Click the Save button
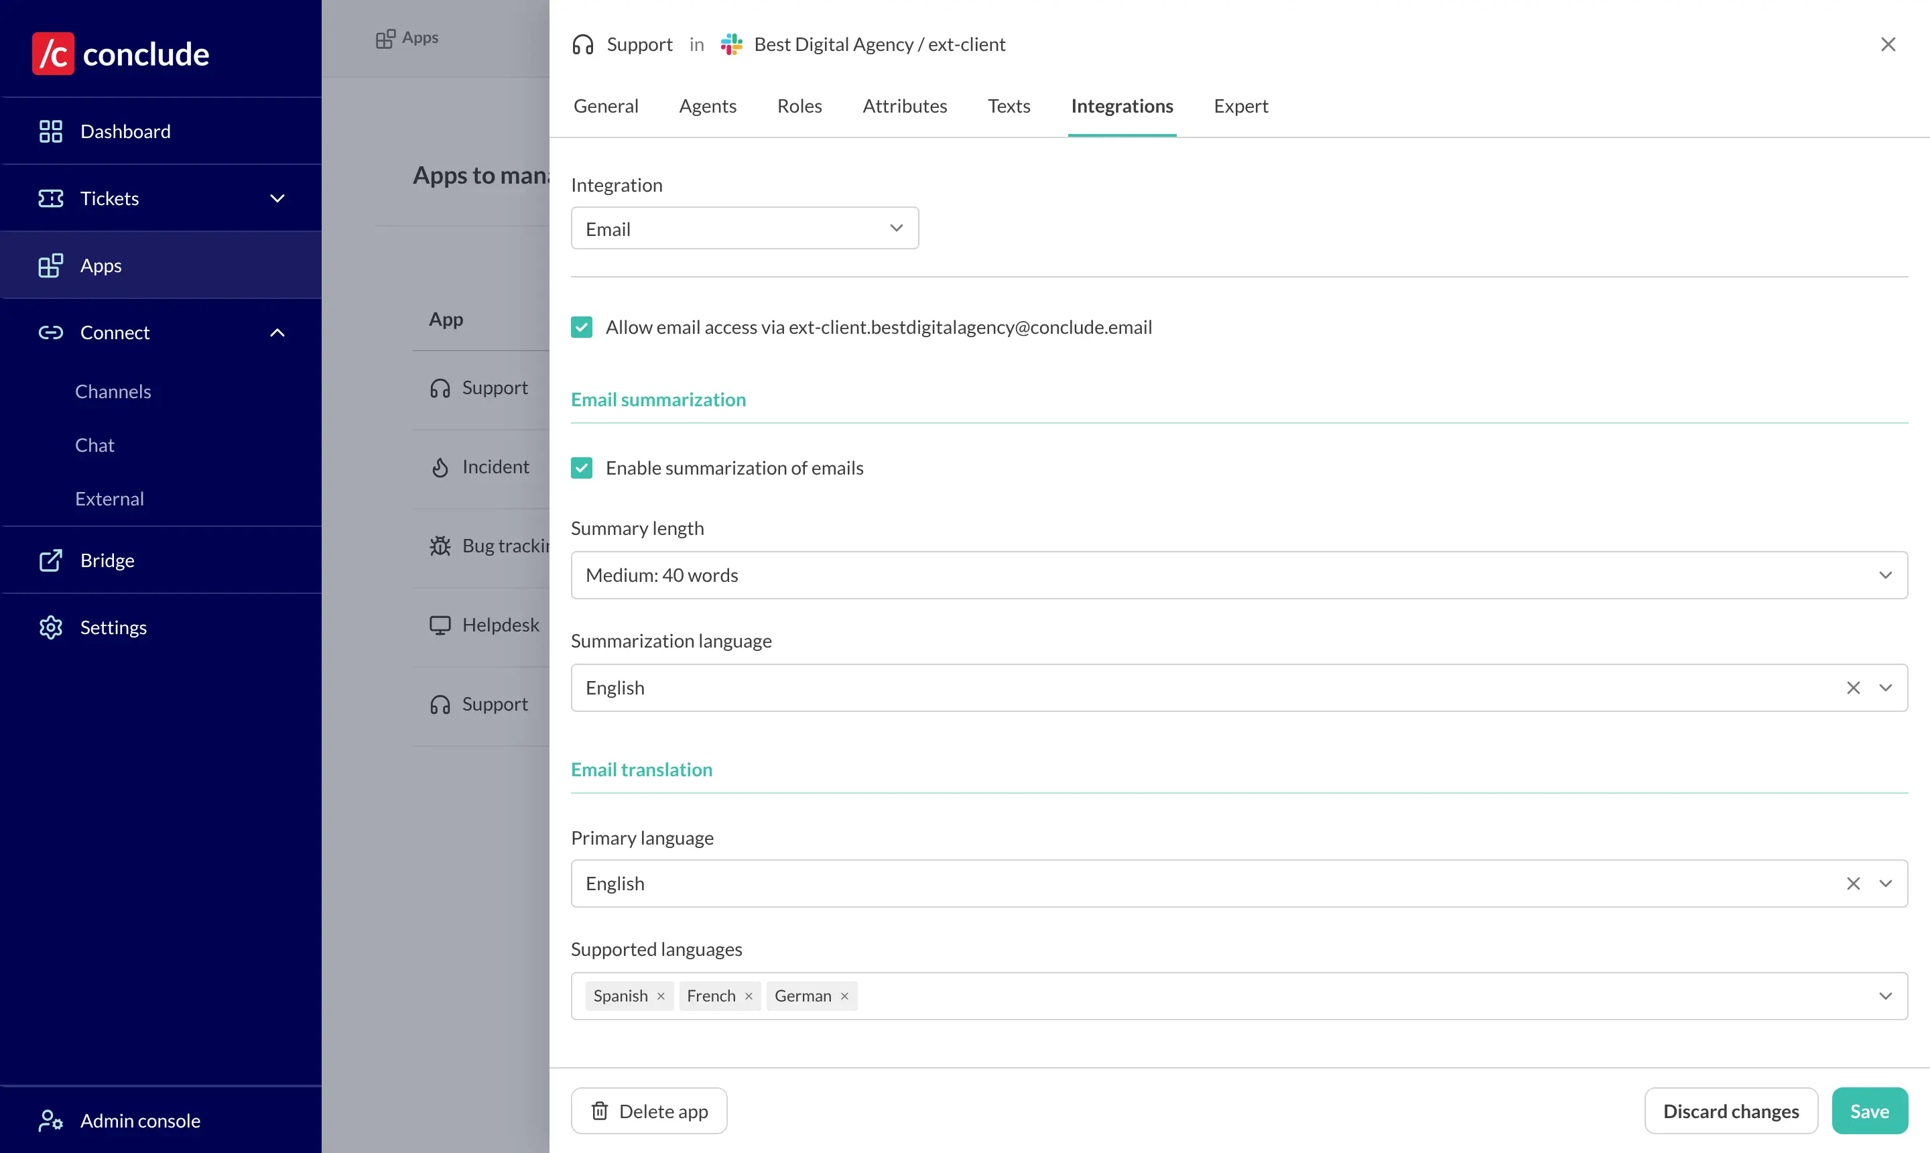 (x=1870, y=1111)
